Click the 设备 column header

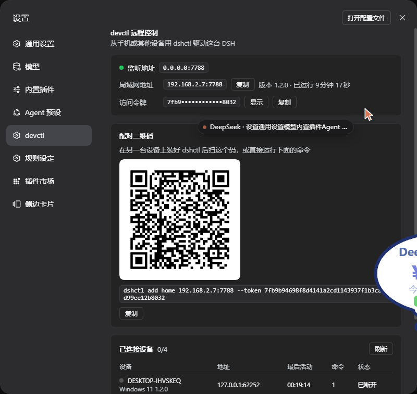(126, 367)
